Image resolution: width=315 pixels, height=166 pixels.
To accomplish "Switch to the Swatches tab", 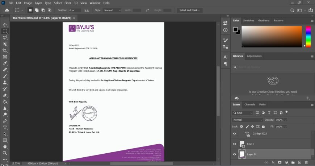I will click(x=248, y=21).
